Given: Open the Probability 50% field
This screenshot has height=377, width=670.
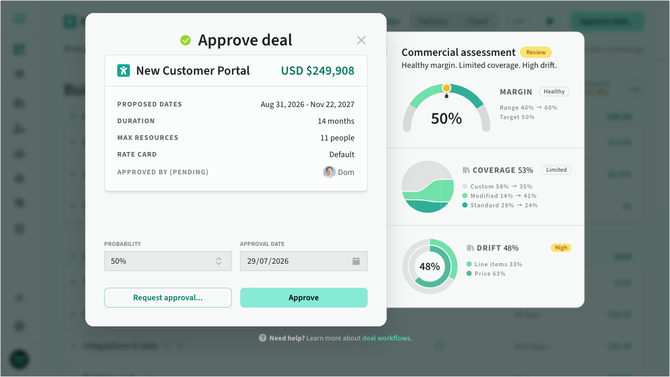Looking at the screenshot, I should pos(168,261).
